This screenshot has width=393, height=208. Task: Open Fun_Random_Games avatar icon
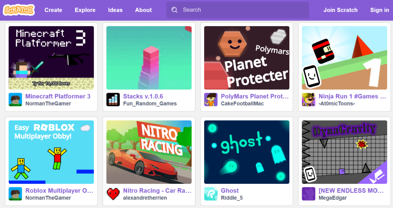click(113, 100)
